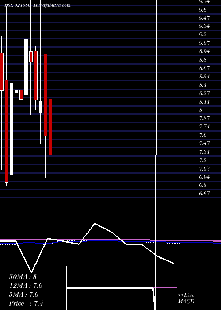Screen dimensions: 221x310
Task: Click the 50MA : 8 readout
Action: coord(23,277)
